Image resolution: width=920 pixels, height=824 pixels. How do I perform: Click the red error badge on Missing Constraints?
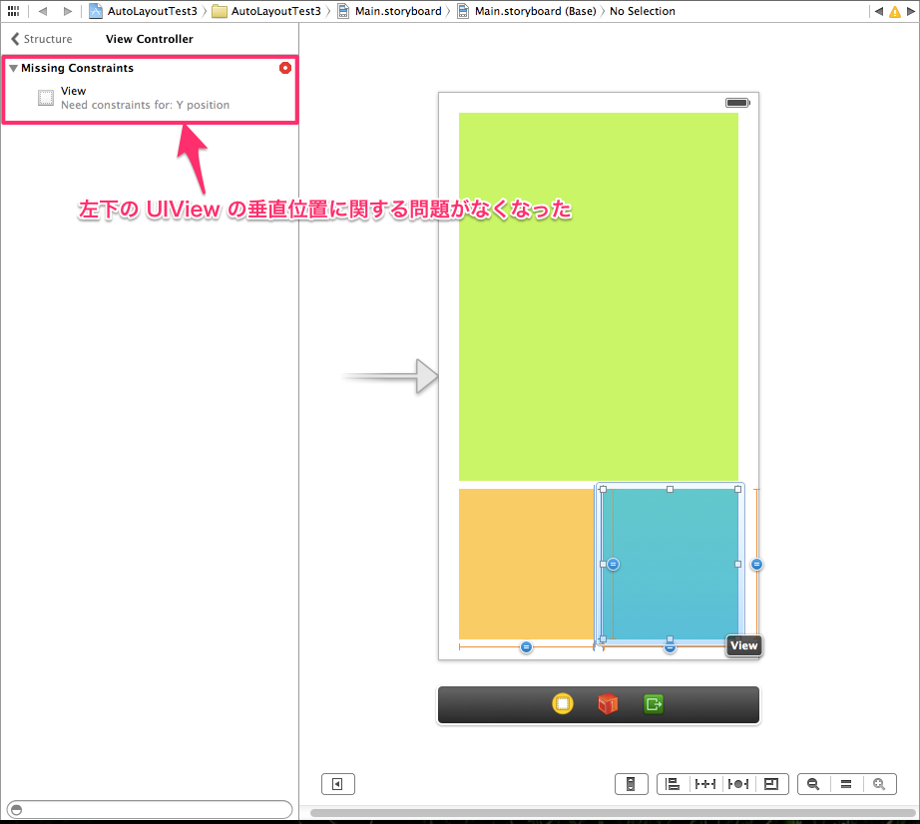point(285,68)
